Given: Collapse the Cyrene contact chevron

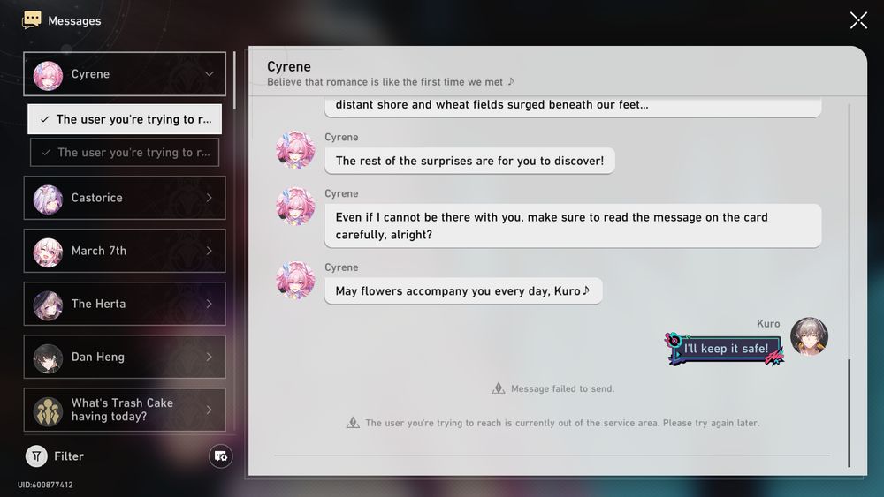Looking at the screenshot, I should click(210, 74).
